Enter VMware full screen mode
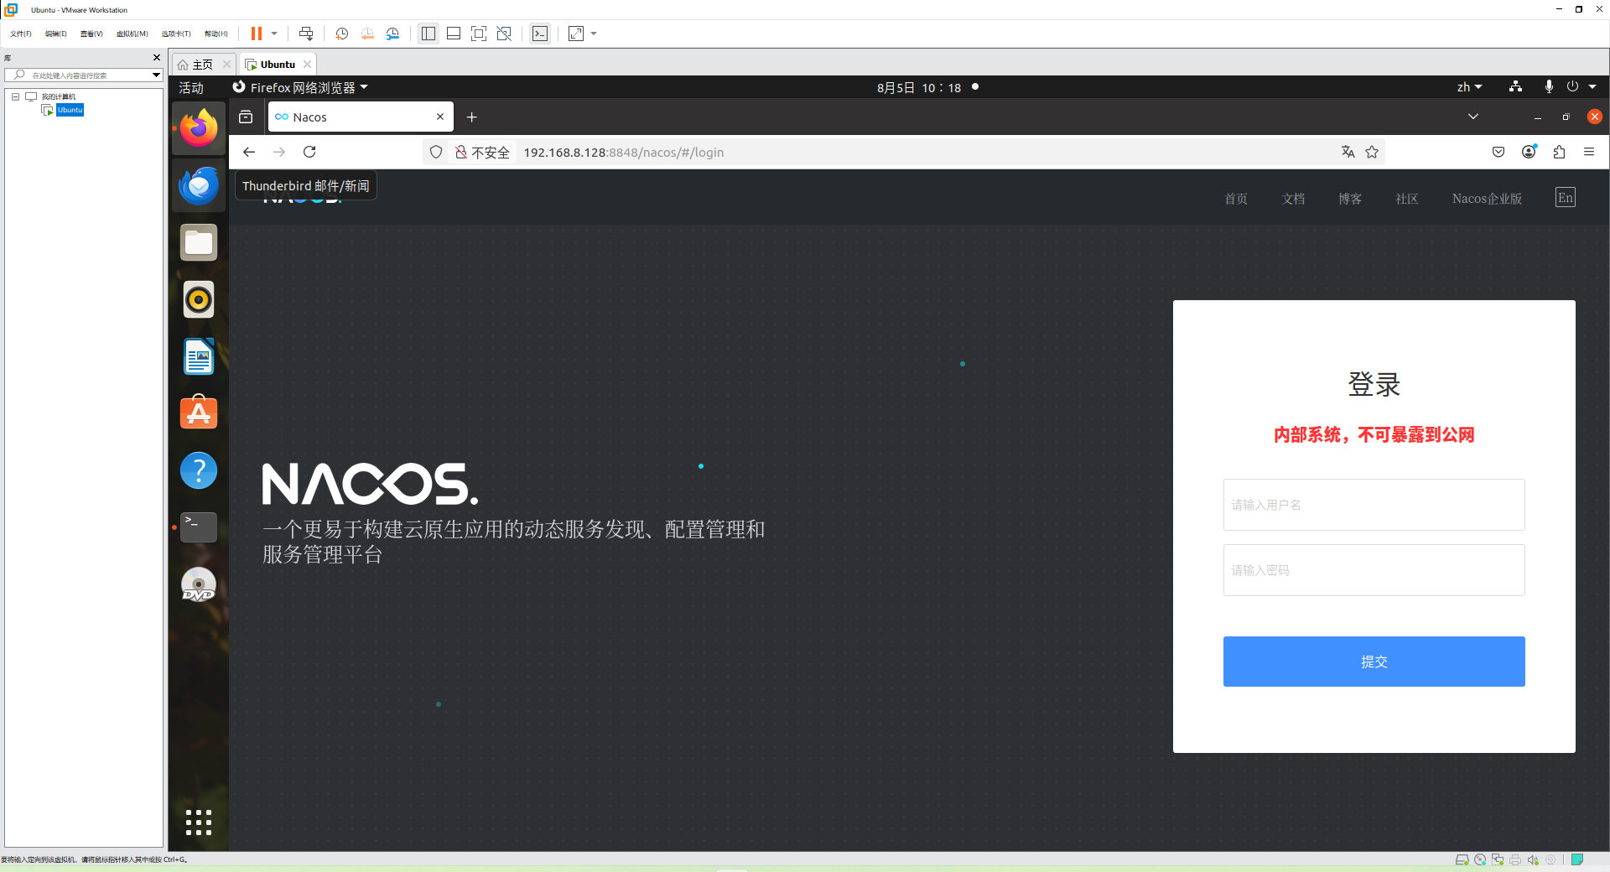Image resolution: width=1610 pixels, height=872 pixels. pyautogui.click(x=479, y=34)
